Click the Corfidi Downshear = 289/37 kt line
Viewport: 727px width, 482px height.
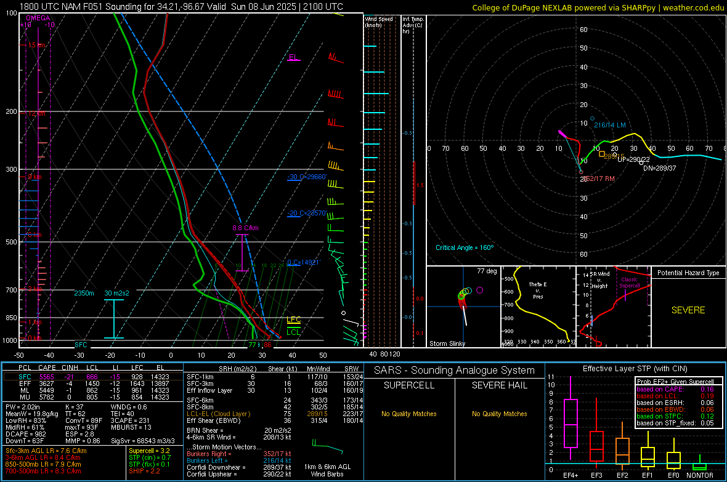click(x=239, y=467)
